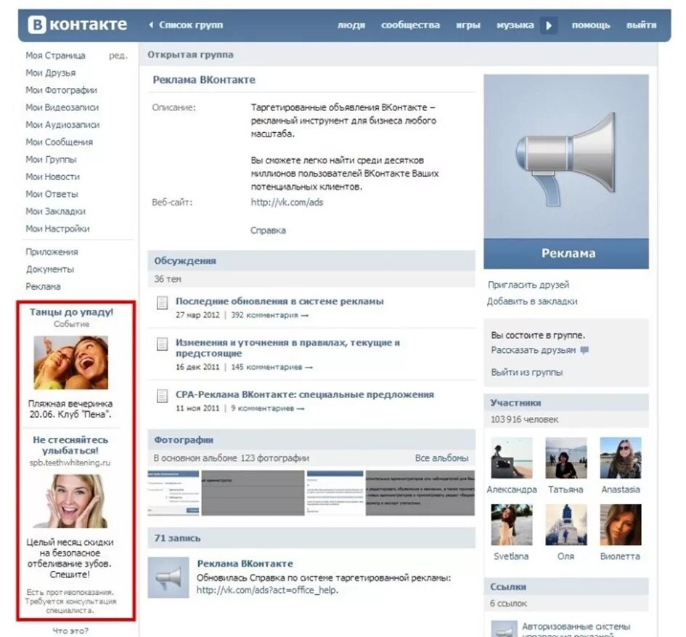Open люди in top navigation

click(x=351, y=25)
